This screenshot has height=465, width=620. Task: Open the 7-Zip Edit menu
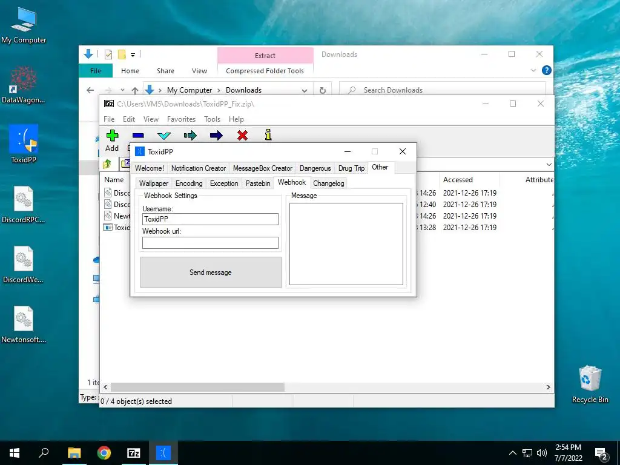(129, 119)
